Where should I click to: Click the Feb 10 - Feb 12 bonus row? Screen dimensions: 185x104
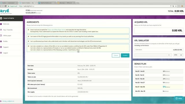[159, 75]
